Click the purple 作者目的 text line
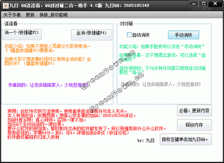Image resolution: width=224 pixels, height=163 pixels. (x=48, y=85)
